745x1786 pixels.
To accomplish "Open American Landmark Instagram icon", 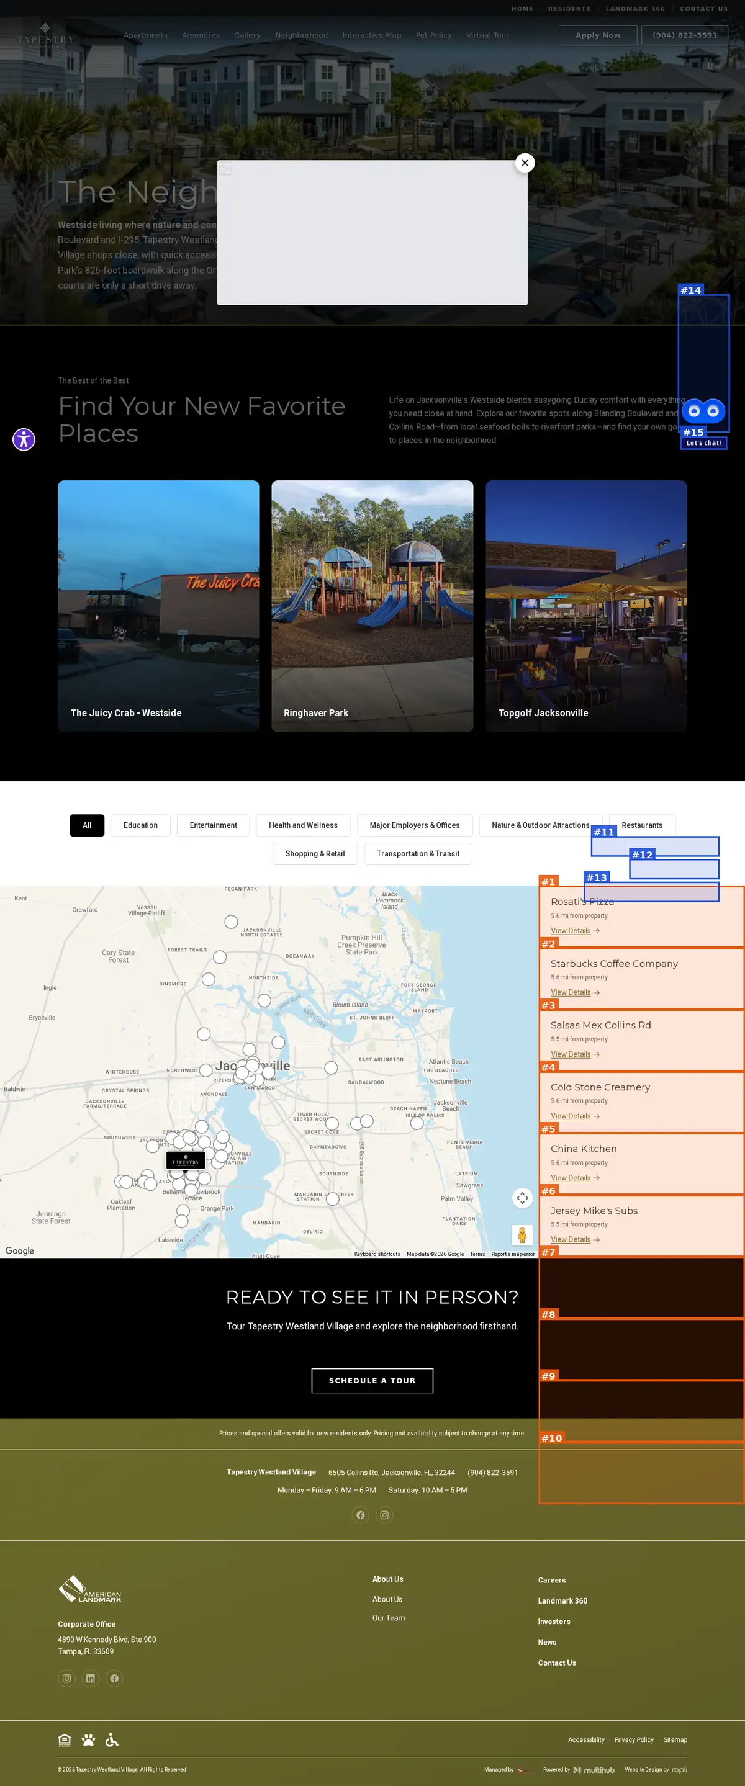I will (x=66, y=1679).
